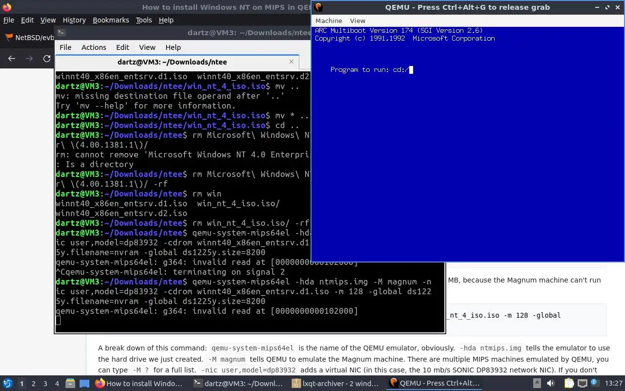The height and width of the screenshot is (391, 625).
Task: Open the Firefox View menu
Action: coord(48,20)
